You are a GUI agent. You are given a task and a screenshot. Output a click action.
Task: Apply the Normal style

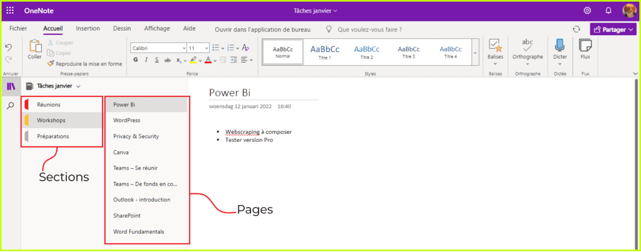pyautogui.click(x=283, y=52)
